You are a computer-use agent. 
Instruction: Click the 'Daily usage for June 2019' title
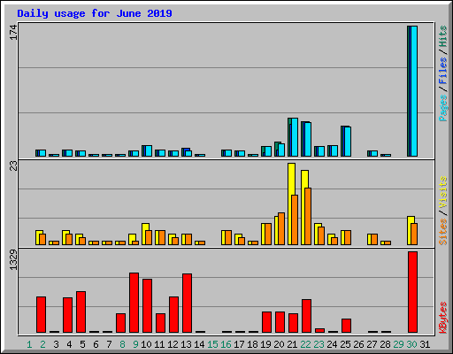(x=95, y=13)
